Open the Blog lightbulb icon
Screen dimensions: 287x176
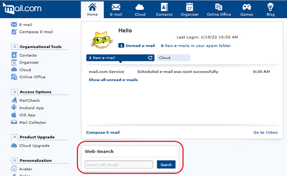[270, 7]
